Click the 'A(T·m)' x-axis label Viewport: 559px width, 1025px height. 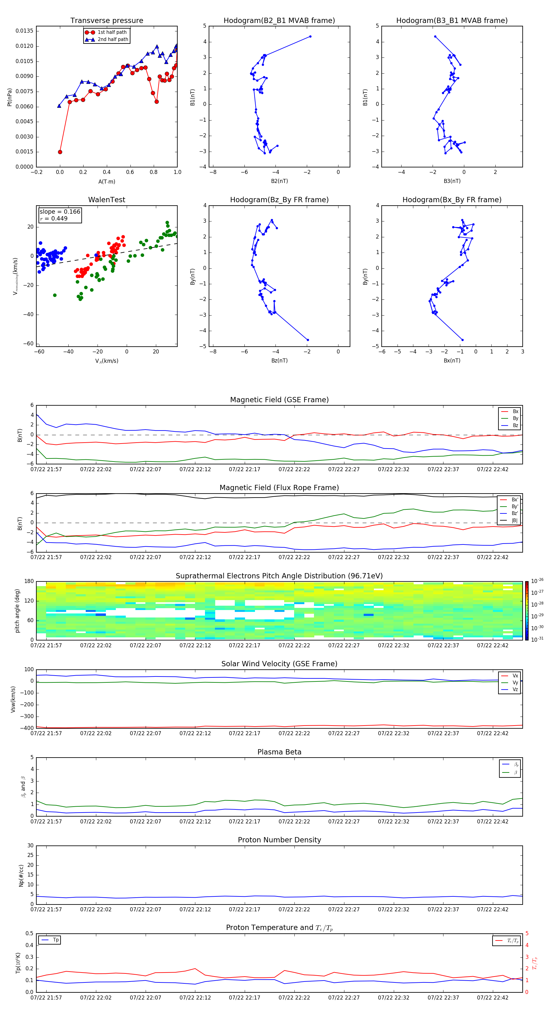[107, 181]
